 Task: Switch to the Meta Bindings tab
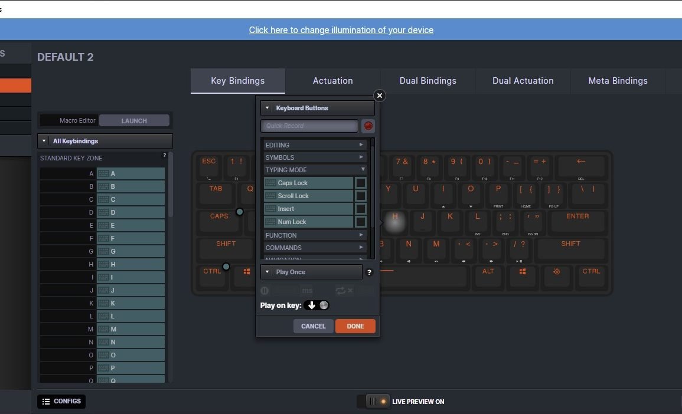pos(618,81)
